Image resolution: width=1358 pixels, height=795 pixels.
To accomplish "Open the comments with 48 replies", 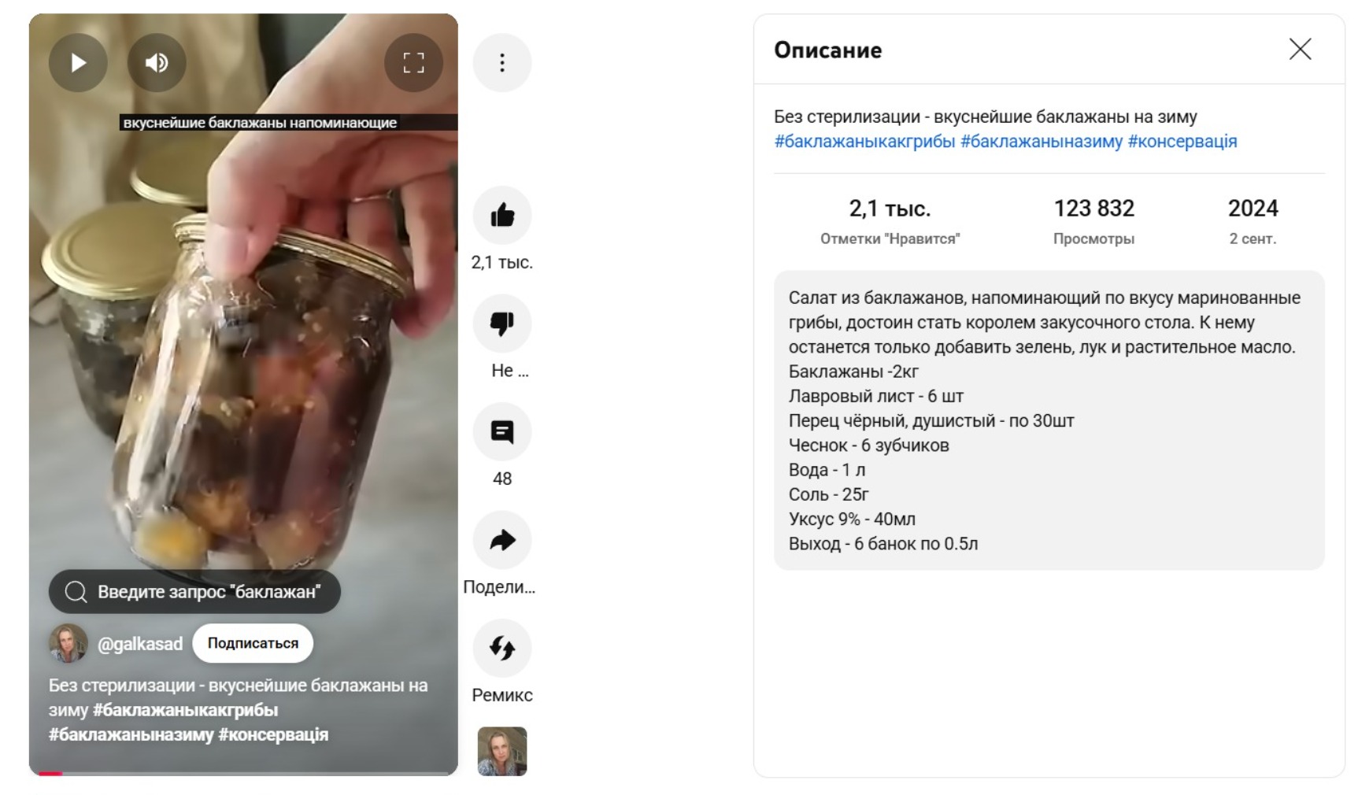I will click(x=502, y=431).
